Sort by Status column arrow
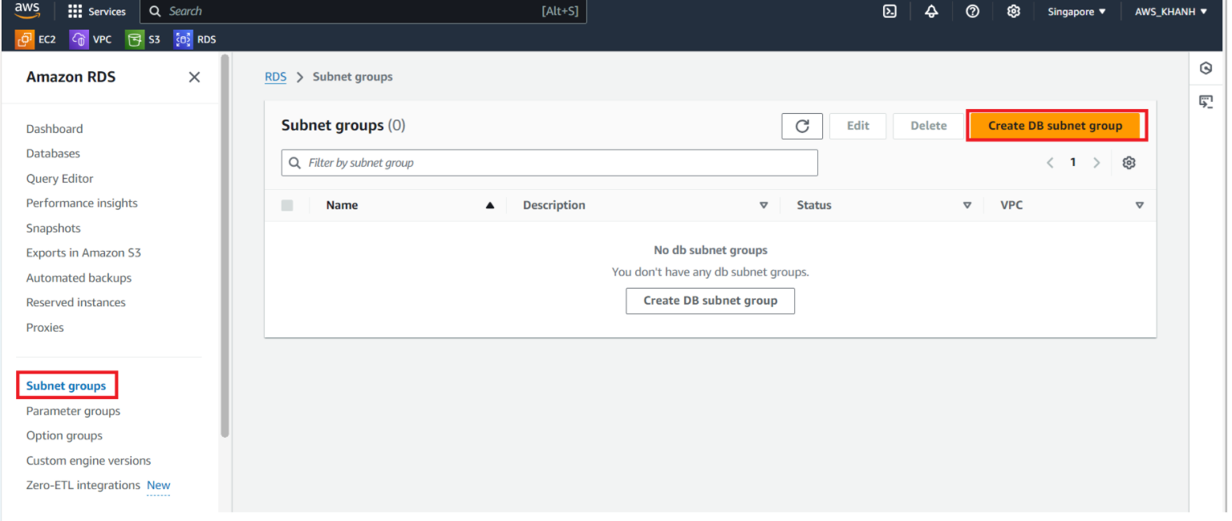 pos(967,206)
